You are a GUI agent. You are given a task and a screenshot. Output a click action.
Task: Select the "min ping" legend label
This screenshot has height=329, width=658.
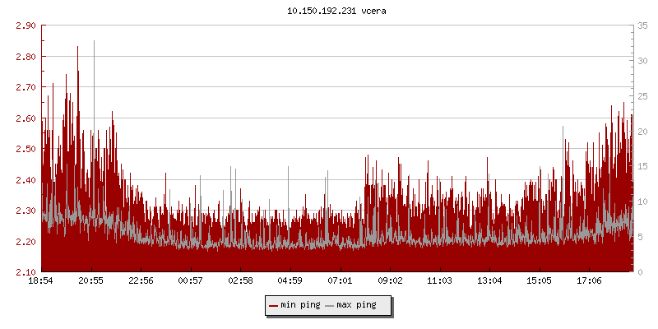[x=300, y=305]
